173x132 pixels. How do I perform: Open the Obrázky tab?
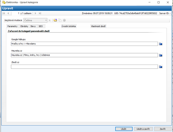click(x=24, y=26)
